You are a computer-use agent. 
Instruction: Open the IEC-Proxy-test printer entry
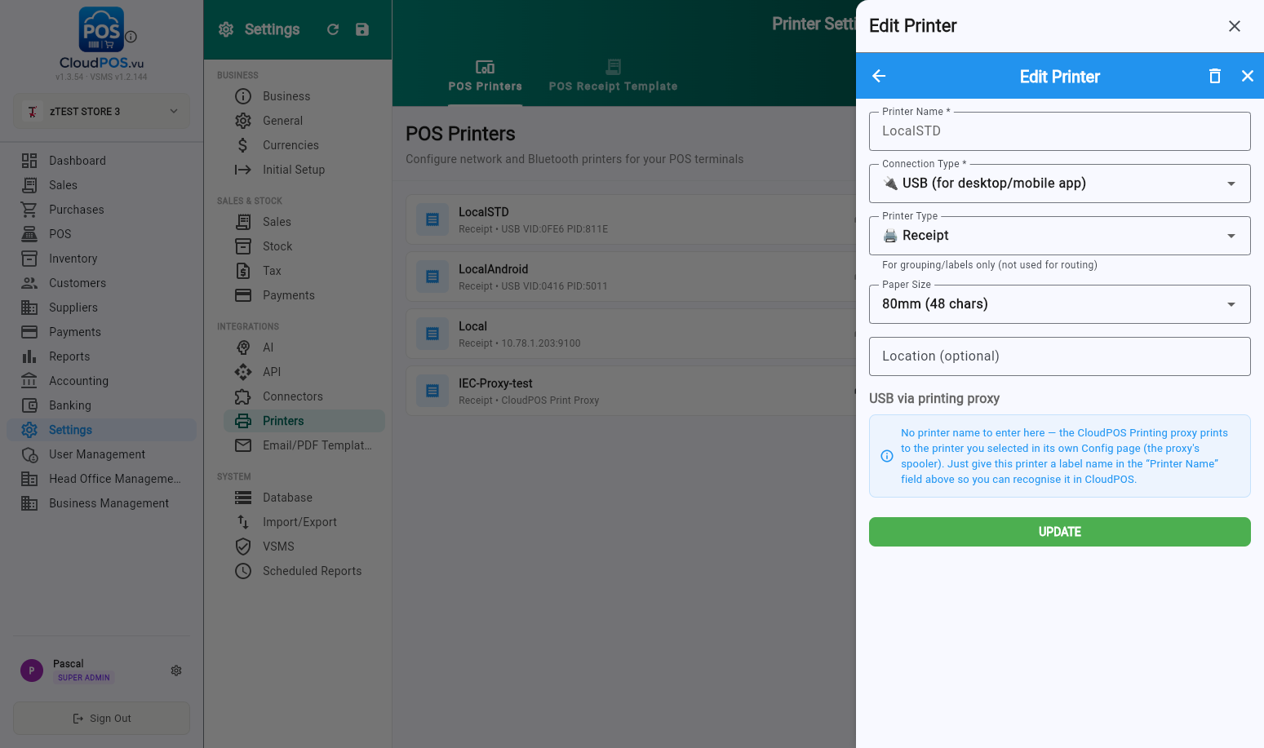630,392
